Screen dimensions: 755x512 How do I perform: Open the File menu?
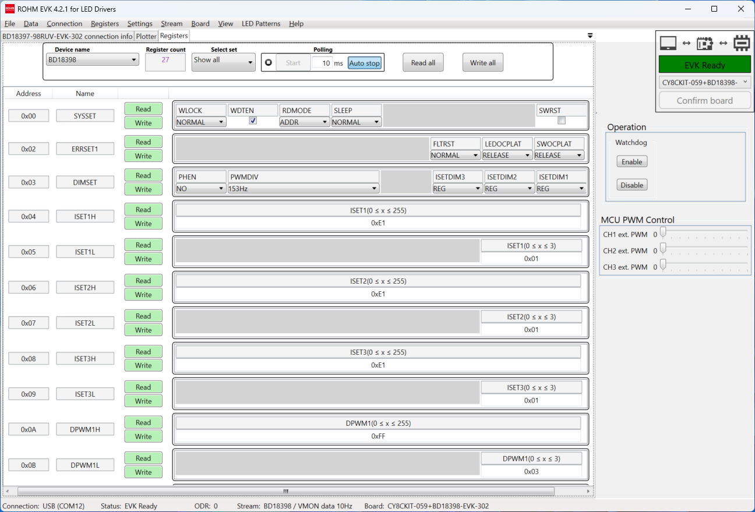[x=10, y=24]
